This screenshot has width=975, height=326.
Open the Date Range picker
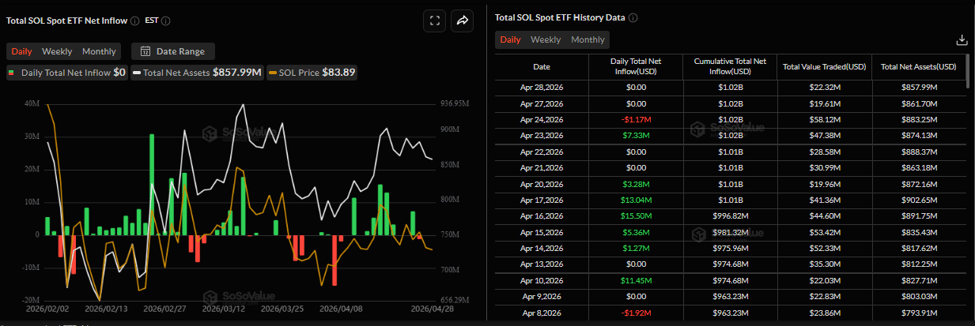[172, 51]
